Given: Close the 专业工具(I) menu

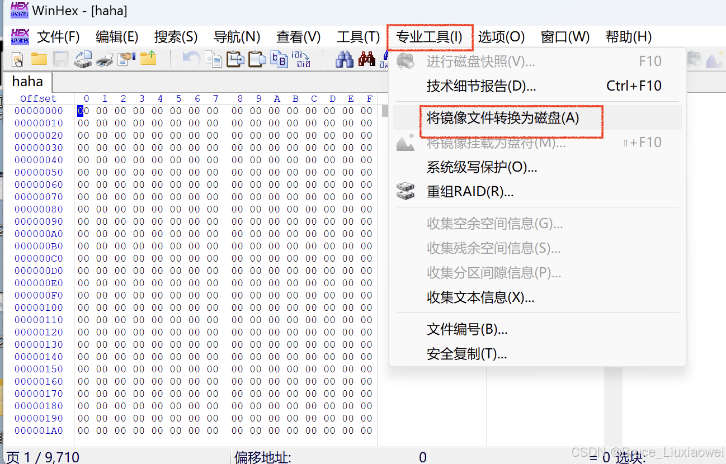Looking at the screenshot, I should tap(430, 37).
